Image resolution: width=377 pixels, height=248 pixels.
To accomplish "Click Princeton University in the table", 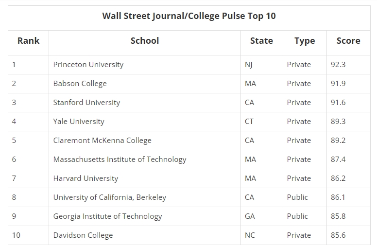I will tap(88, 65).
